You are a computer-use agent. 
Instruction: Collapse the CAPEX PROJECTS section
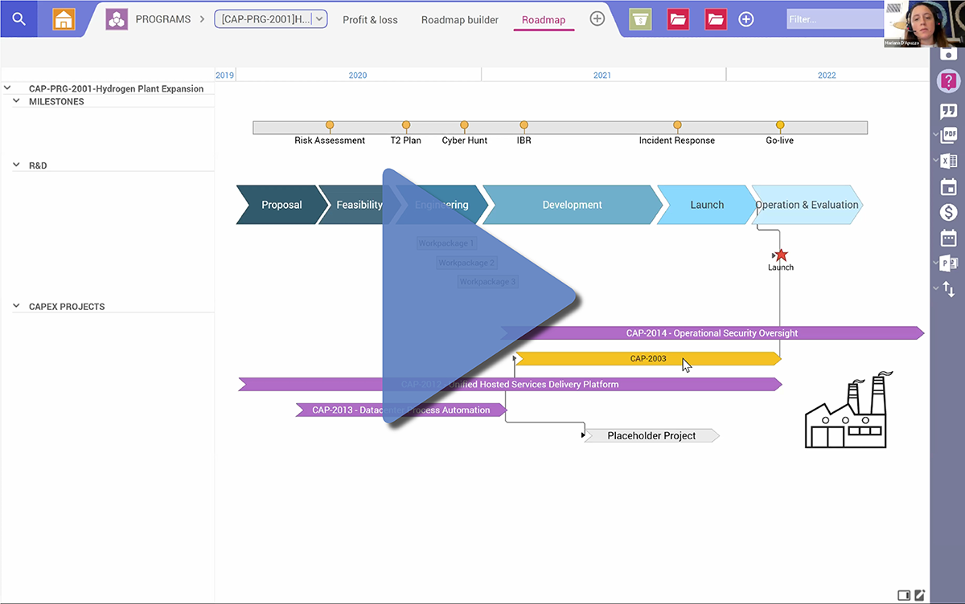[17, 306]
